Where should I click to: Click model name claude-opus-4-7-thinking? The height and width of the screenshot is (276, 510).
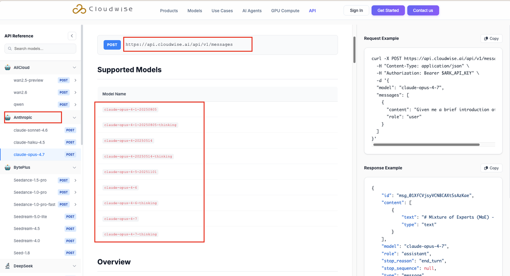point(130,234)
